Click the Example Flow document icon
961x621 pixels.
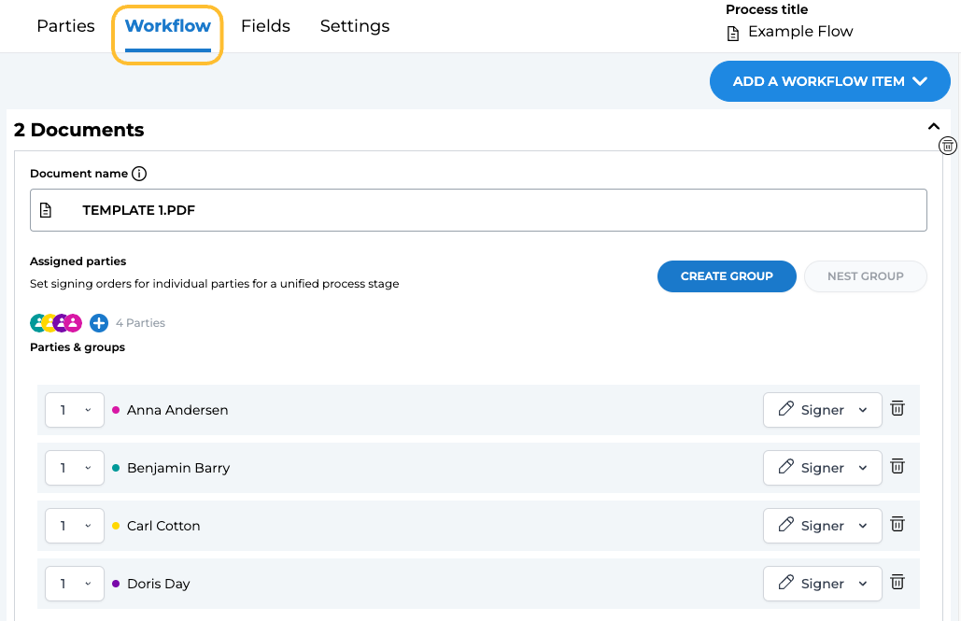734,33
